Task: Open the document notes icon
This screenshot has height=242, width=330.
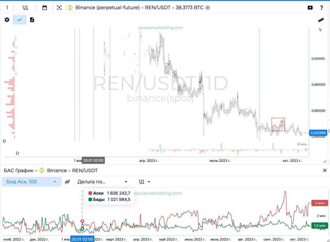Action: point(32,20)
